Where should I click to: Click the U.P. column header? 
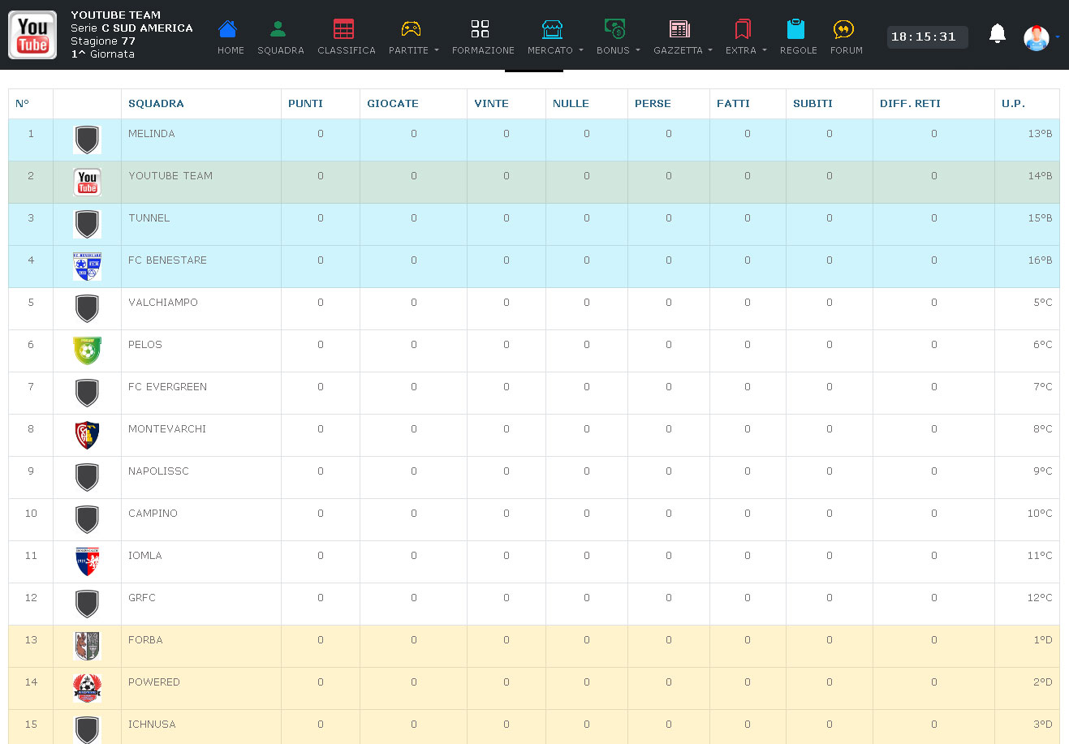coord(1013,104)
